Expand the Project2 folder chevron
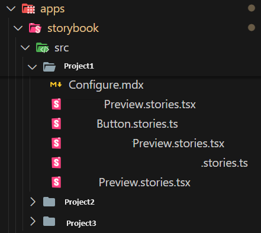Image resolution: width=261 pixels, height=233 pixels. click(33, 202)
